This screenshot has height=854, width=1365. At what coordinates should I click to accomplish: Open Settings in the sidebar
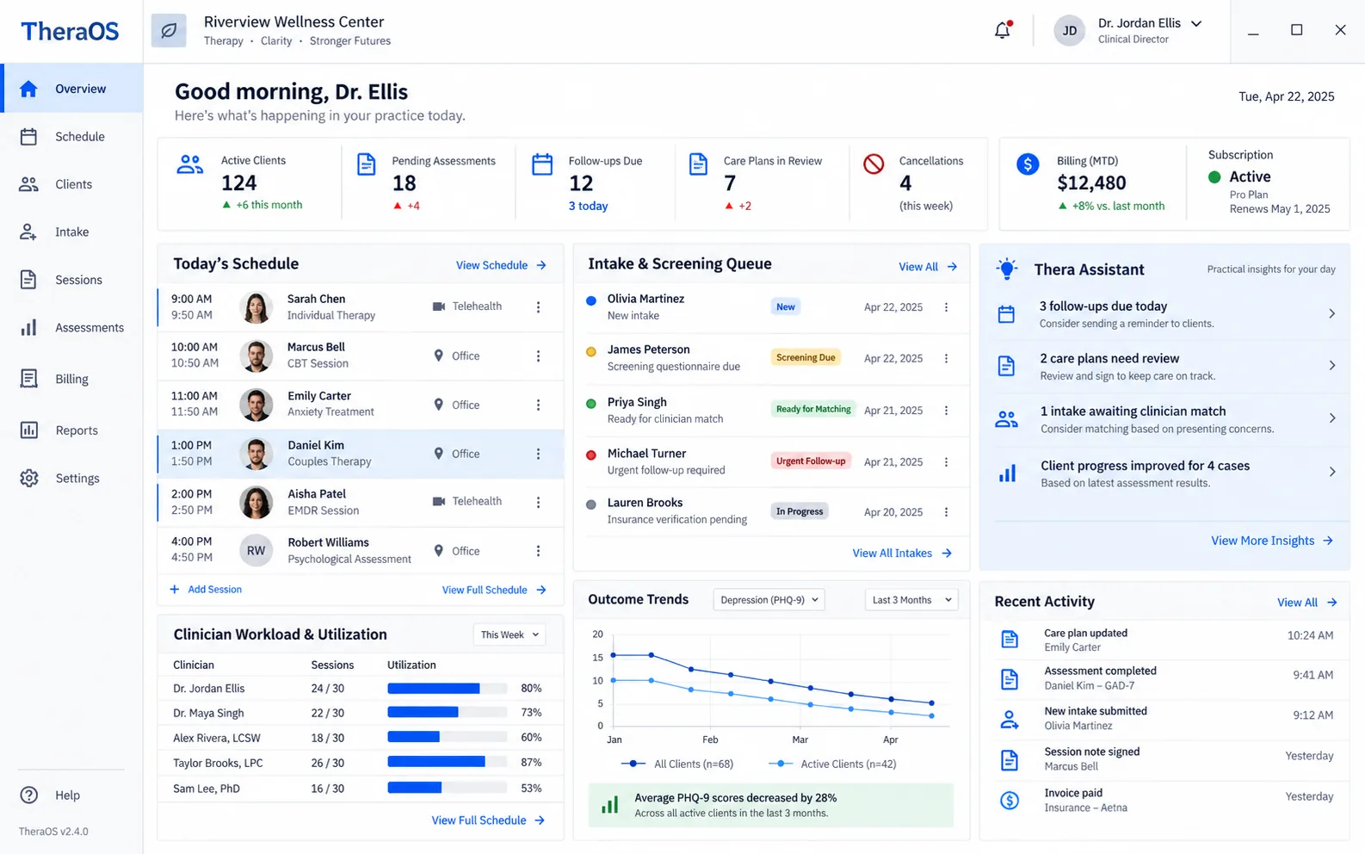point(71,479)
